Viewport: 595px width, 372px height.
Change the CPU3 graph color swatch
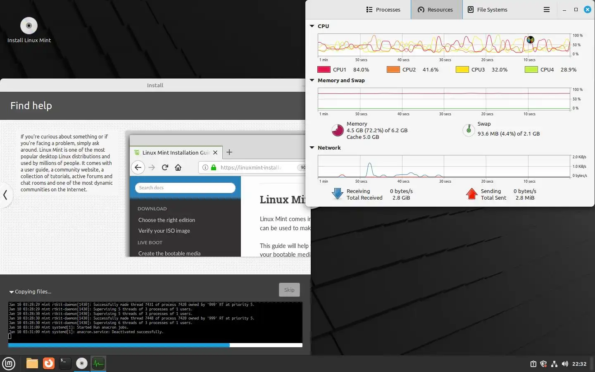click(462, 69)
